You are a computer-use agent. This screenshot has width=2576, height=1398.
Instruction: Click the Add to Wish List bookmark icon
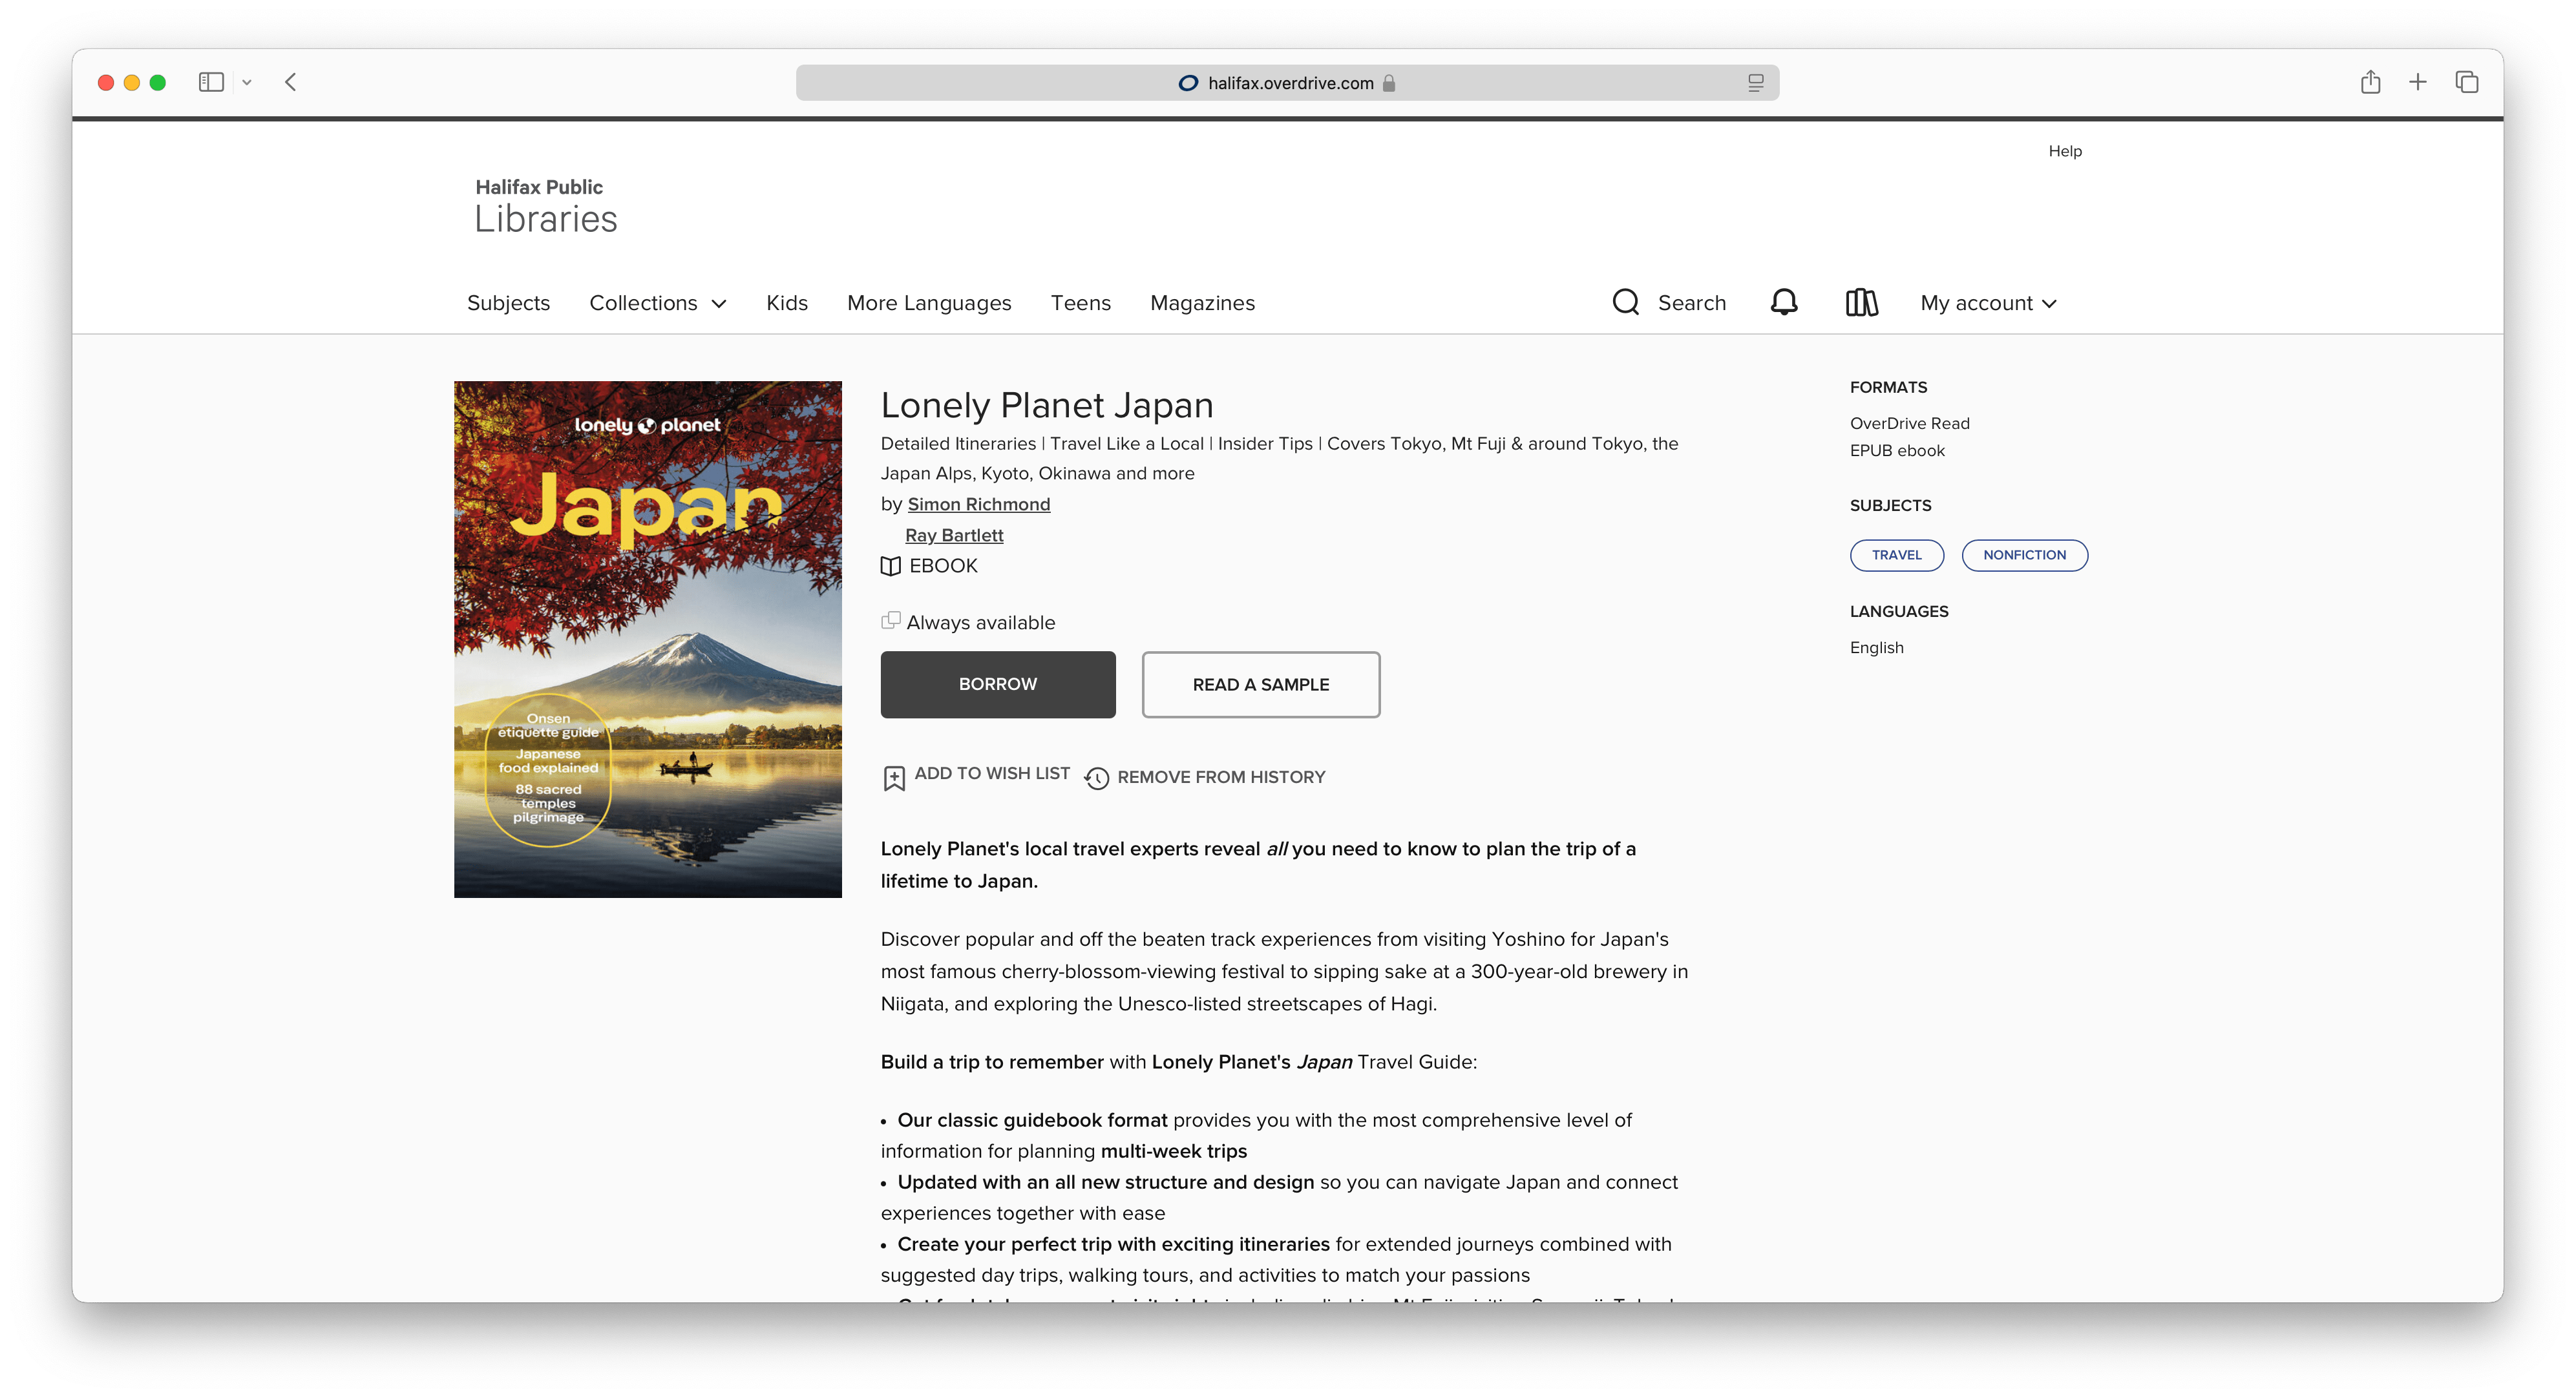(x=894, y=778)
